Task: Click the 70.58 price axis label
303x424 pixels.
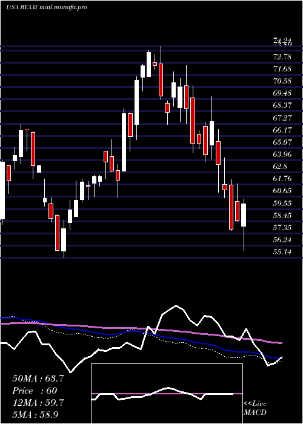Action: pos(283,81)
